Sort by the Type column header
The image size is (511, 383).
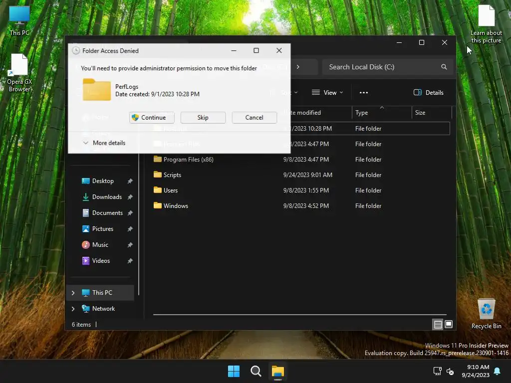coord(381,113)
